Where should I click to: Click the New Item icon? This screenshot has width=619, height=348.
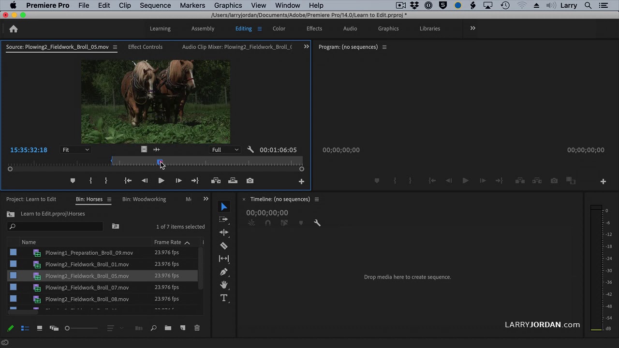coord(183,328)
